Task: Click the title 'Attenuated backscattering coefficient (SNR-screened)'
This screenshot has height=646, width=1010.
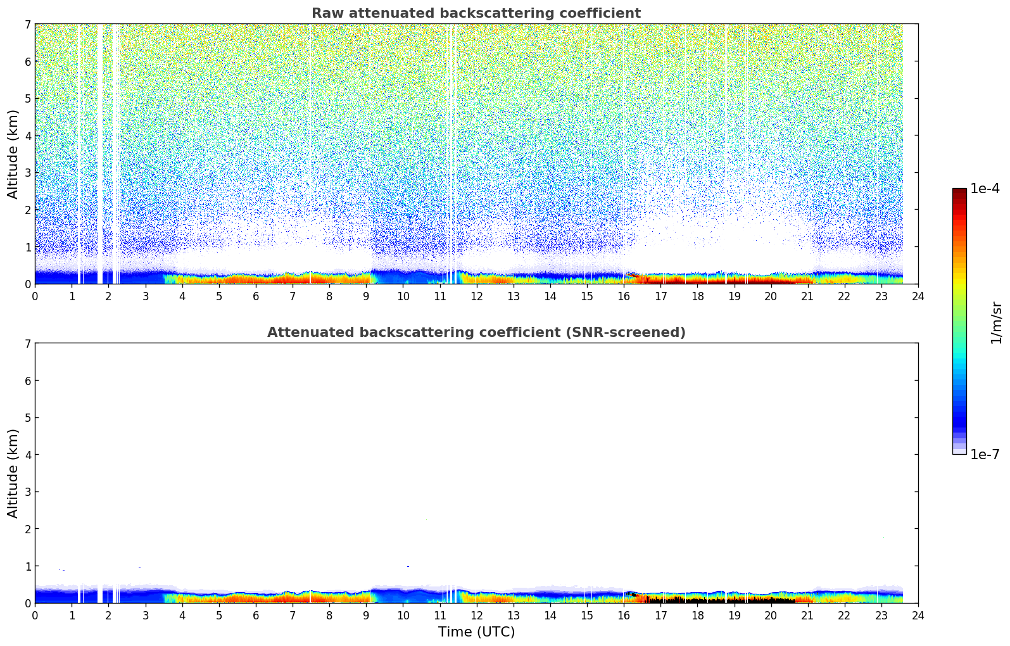Action: point(476,332)
